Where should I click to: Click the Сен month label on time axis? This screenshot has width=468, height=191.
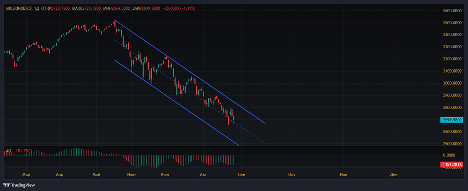tap(241, 174)
